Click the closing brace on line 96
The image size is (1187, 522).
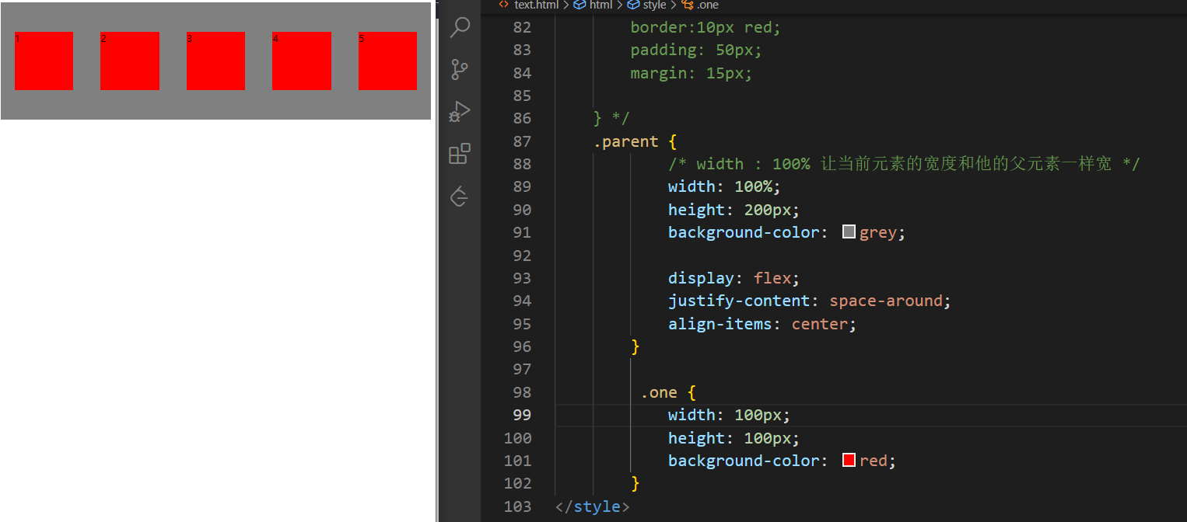636,346
